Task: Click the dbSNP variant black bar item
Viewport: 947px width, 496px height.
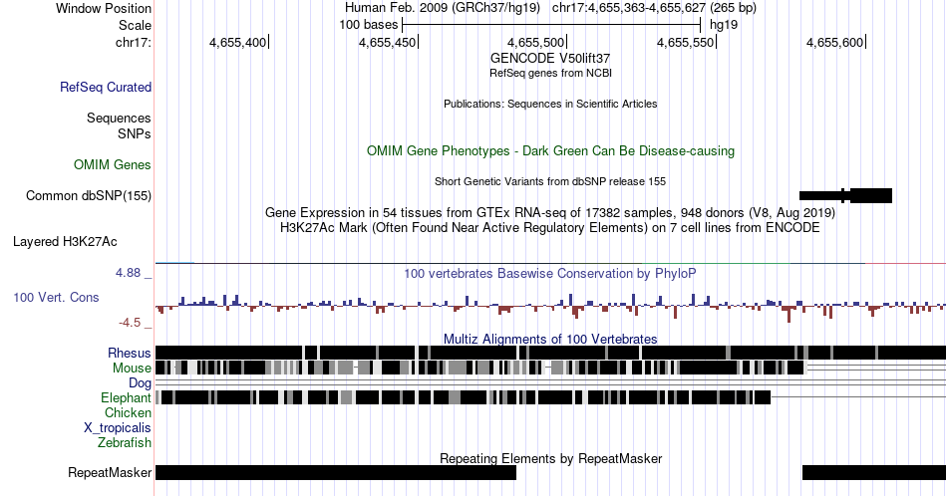Action: pyautogui.click(x=845, y=195)
